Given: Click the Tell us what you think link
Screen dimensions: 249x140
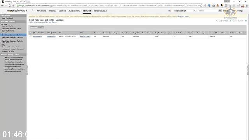Looking at the screenshot, I should (43, 22).
